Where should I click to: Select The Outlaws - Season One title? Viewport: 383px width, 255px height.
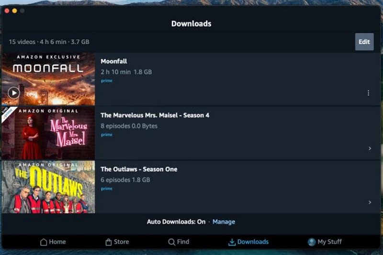coord(139,169)
